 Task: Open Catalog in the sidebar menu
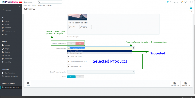[x=7, y=24]
